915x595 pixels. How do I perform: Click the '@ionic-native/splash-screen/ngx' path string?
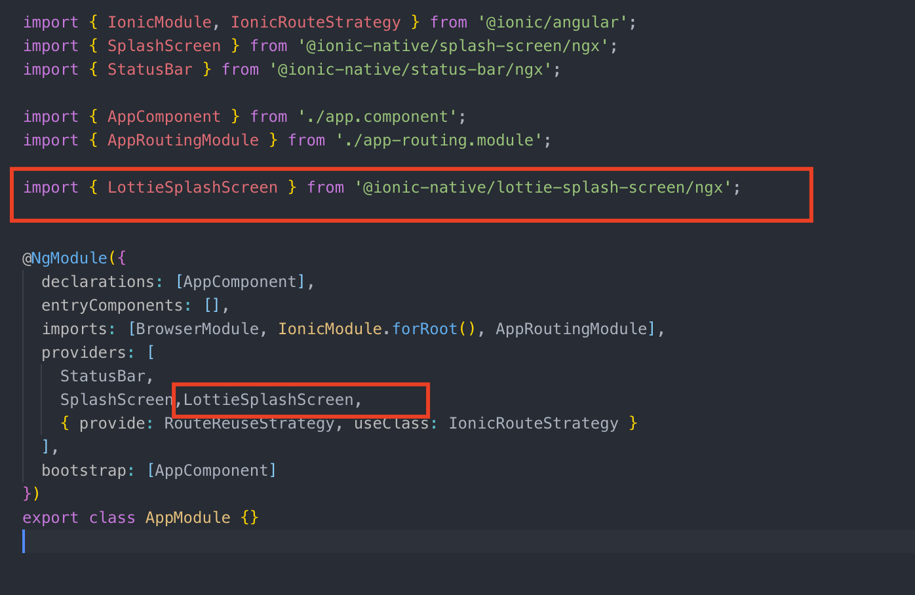click(454, 46)
